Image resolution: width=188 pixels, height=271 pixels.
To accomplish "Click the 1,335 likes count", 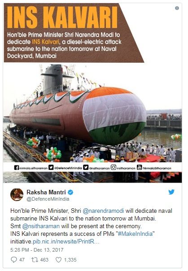I will coord(70,260).
